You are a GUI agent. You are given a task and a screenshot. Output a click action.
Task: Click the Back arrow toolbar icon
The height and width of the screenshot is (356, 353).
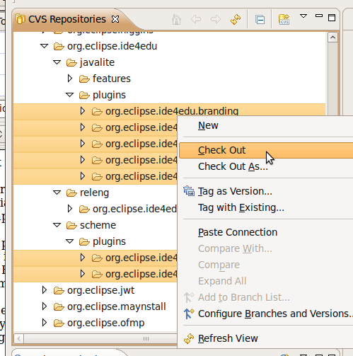pyautogui.click(x=196, y=19)
